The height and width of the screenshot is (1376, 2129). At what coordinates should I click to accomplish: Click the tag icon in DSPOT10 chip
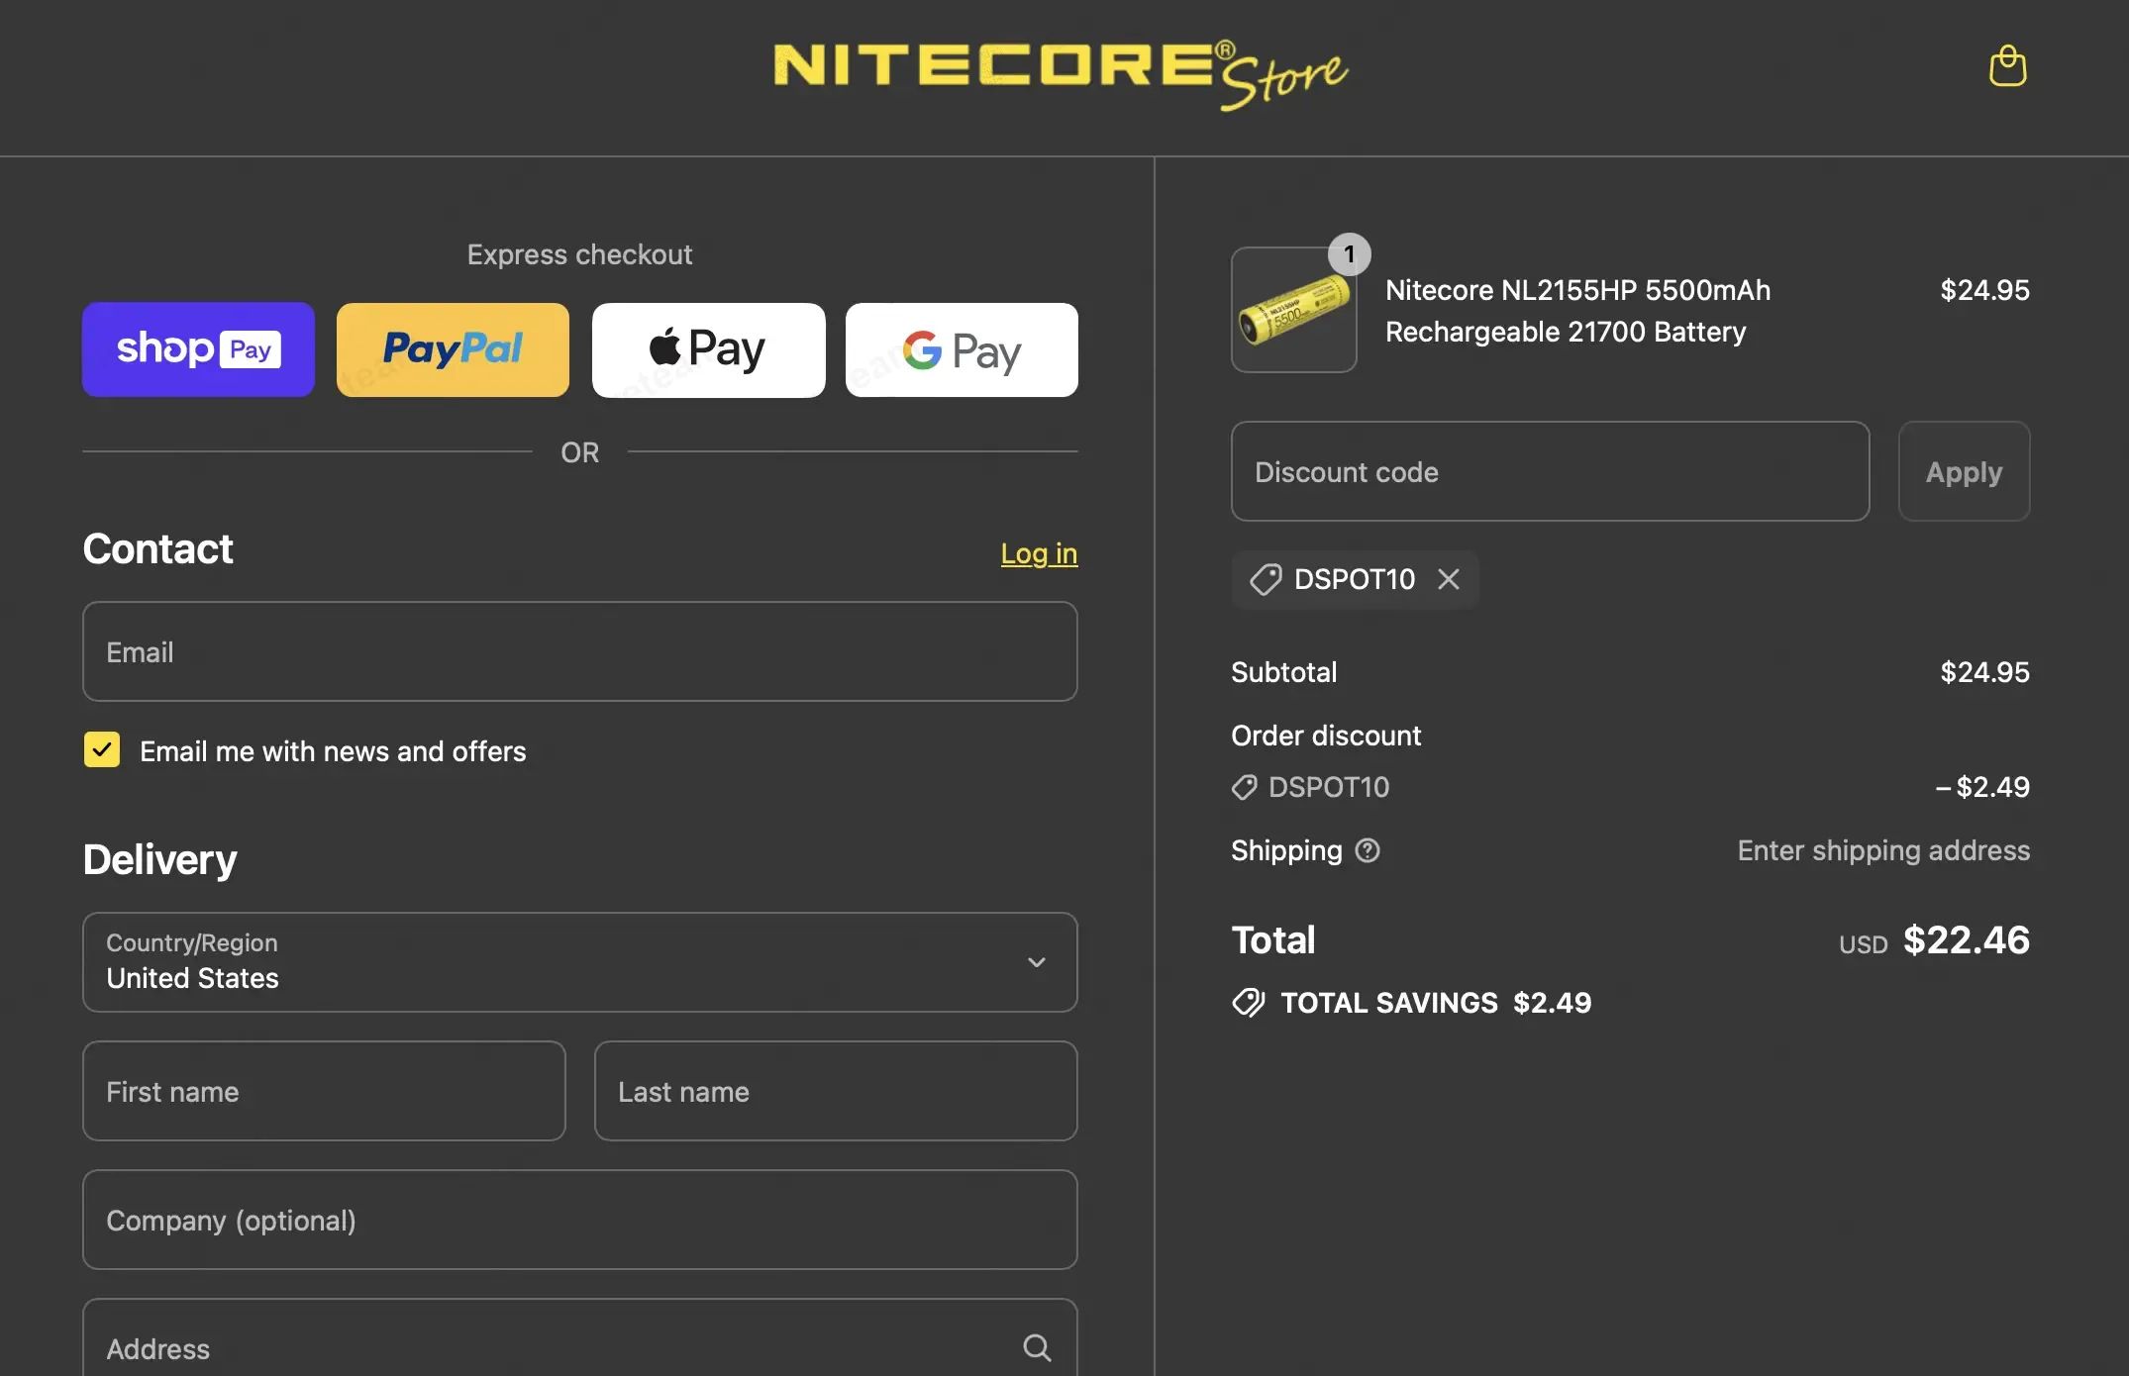coord(1266,579)
